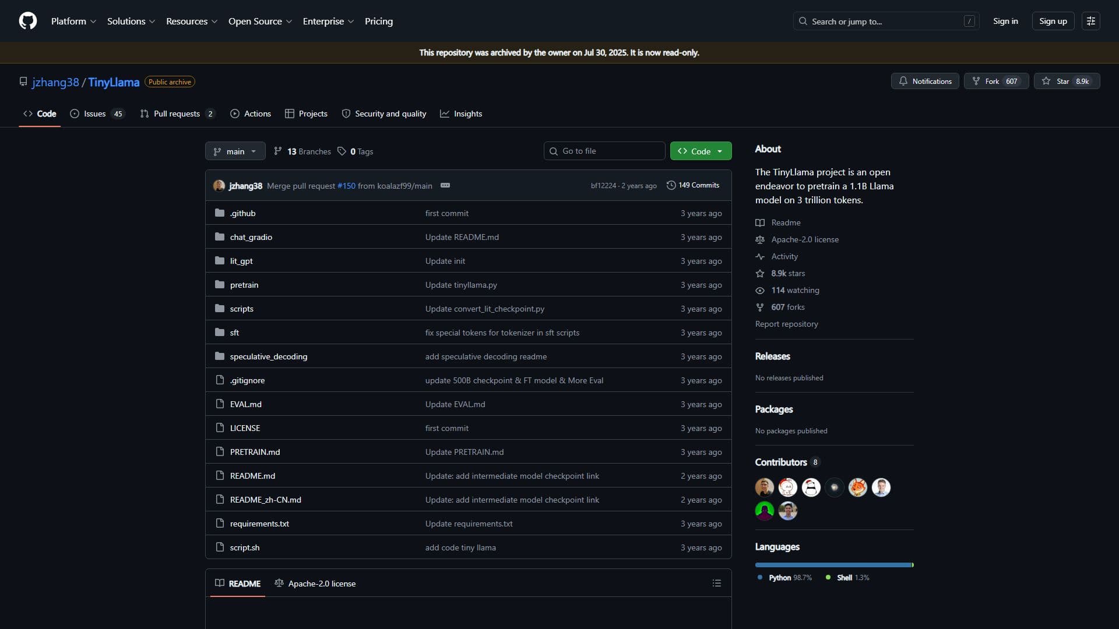Focus the Search or jump to field
This screenshot has height=629, width=1119.
coord(886,21)
